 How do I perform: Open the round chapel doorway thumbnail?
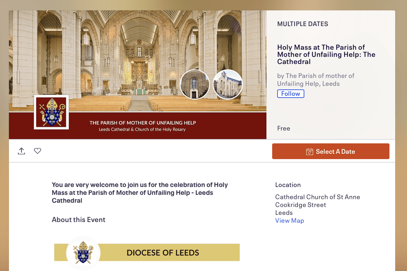(195, 84)
